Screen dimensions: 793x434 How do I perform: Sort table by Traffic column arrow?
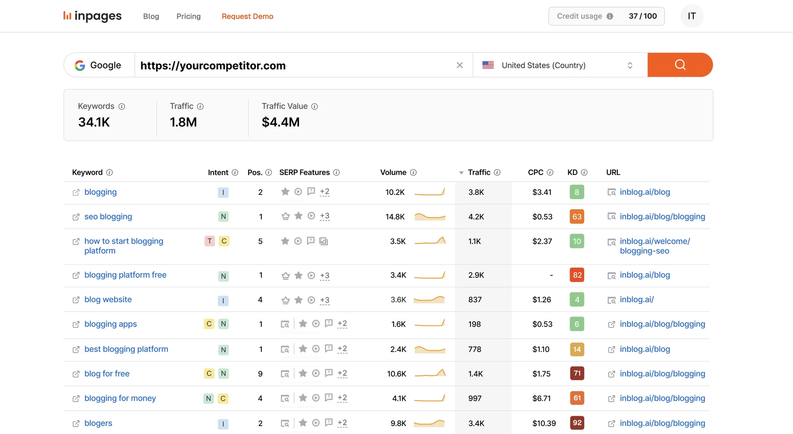click(x=461, y=173)
